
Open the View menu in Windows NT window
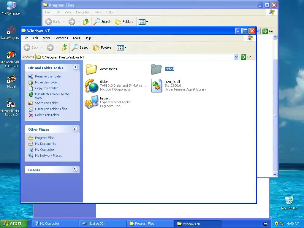point(46,38)
